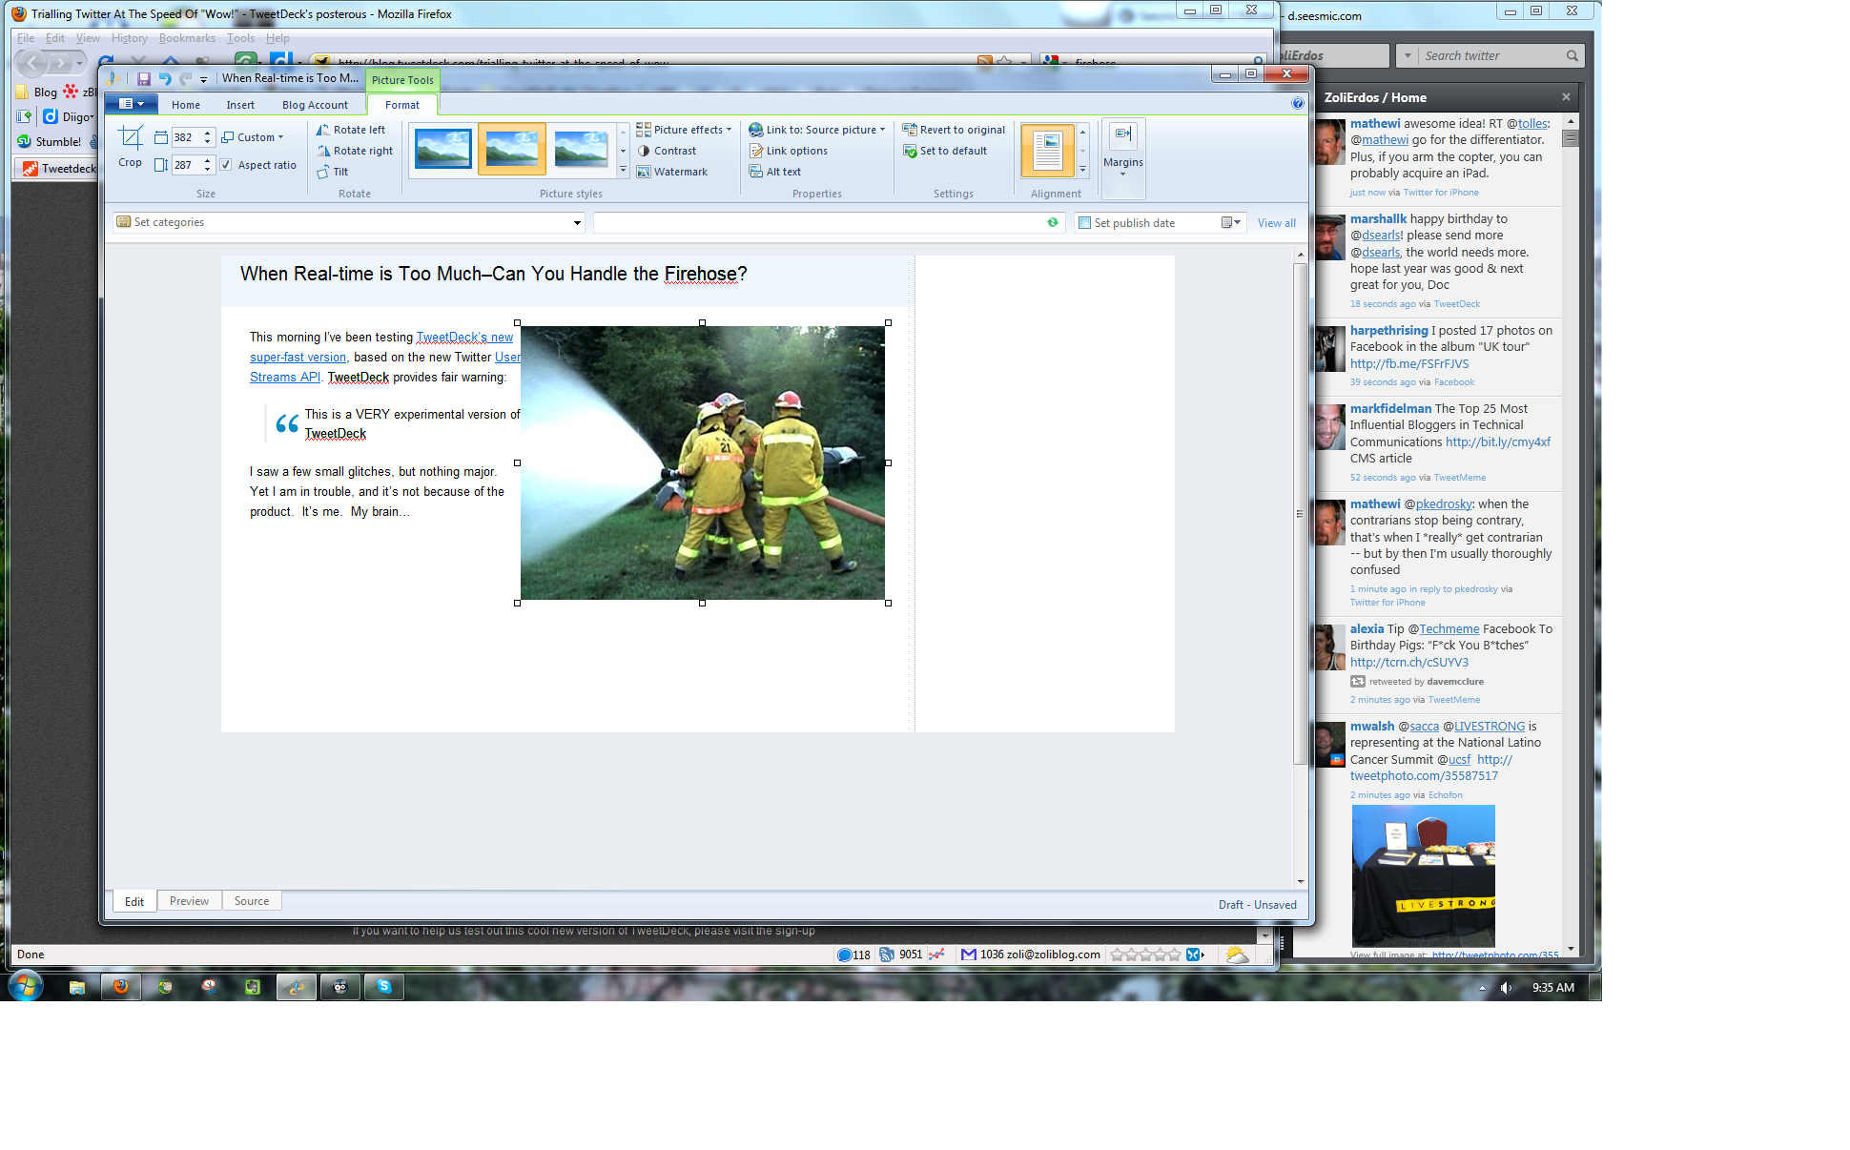
Task: Click the Rotate right icon
Action: tap(323, 151)
